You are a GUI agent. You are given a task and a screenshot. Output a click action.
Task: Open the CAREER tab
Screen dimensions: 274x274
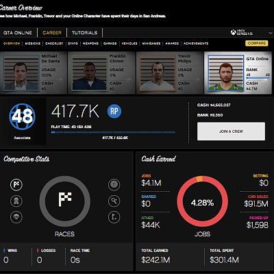click(52, 33)
